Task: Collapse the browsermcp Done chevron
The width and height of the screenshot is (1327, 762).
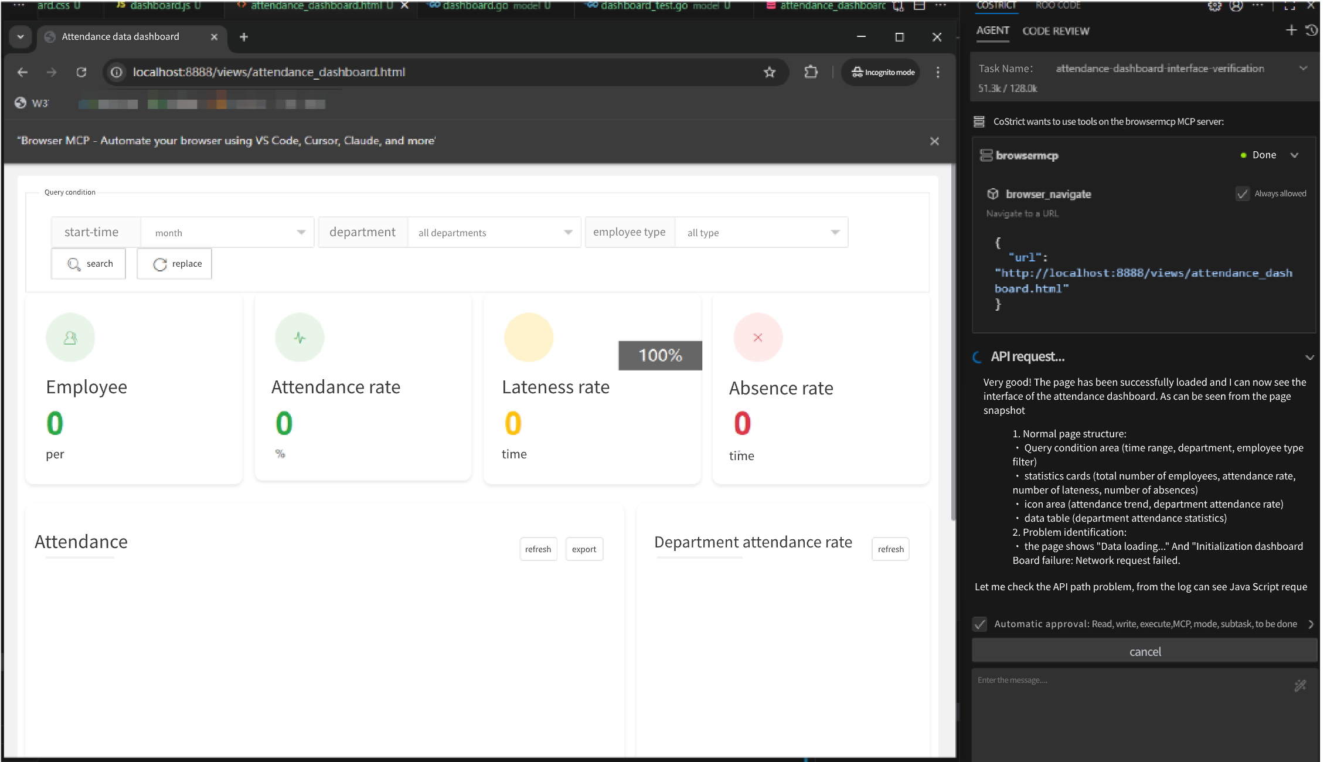Action: click(x=1295, y=155)
